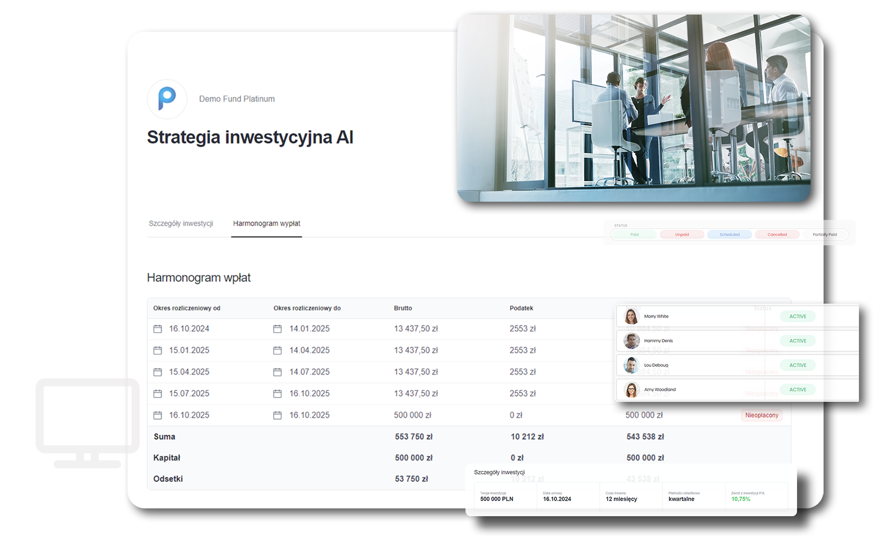Click the date 15.01.2025
This screenshot has width=885, height=551.
coord(189,350)
